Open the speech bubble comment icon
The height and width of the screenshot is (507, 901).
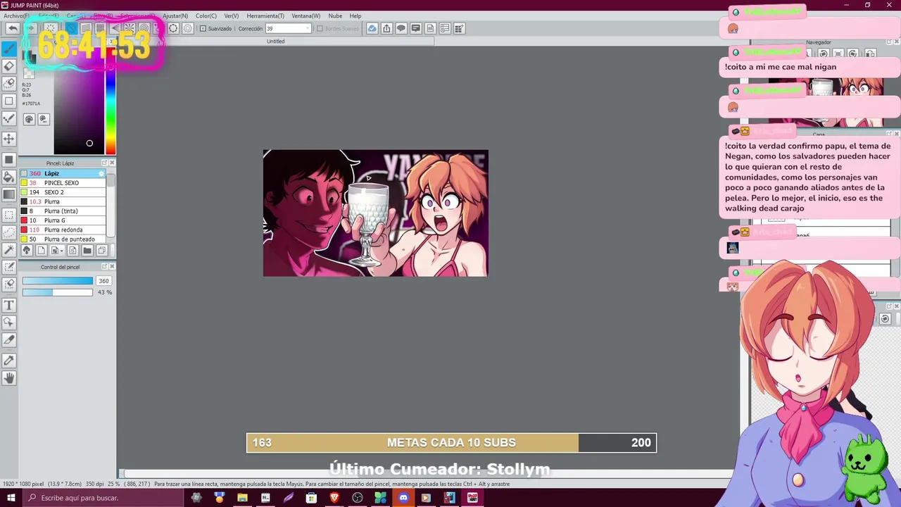(x=401, y=28)
